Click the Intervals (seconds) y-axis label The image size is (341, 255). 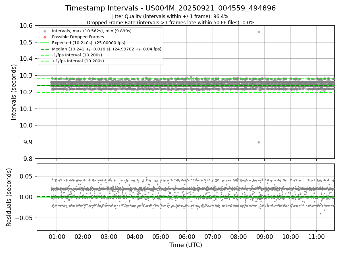(14, 92)
